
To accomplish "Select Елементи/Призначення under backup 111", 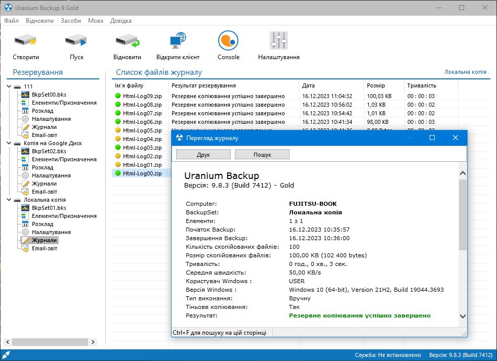I will point(64,103).
